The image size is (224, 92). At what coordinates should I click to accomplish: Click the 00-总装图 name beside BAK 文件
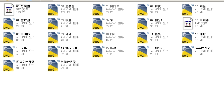[23, 6]
